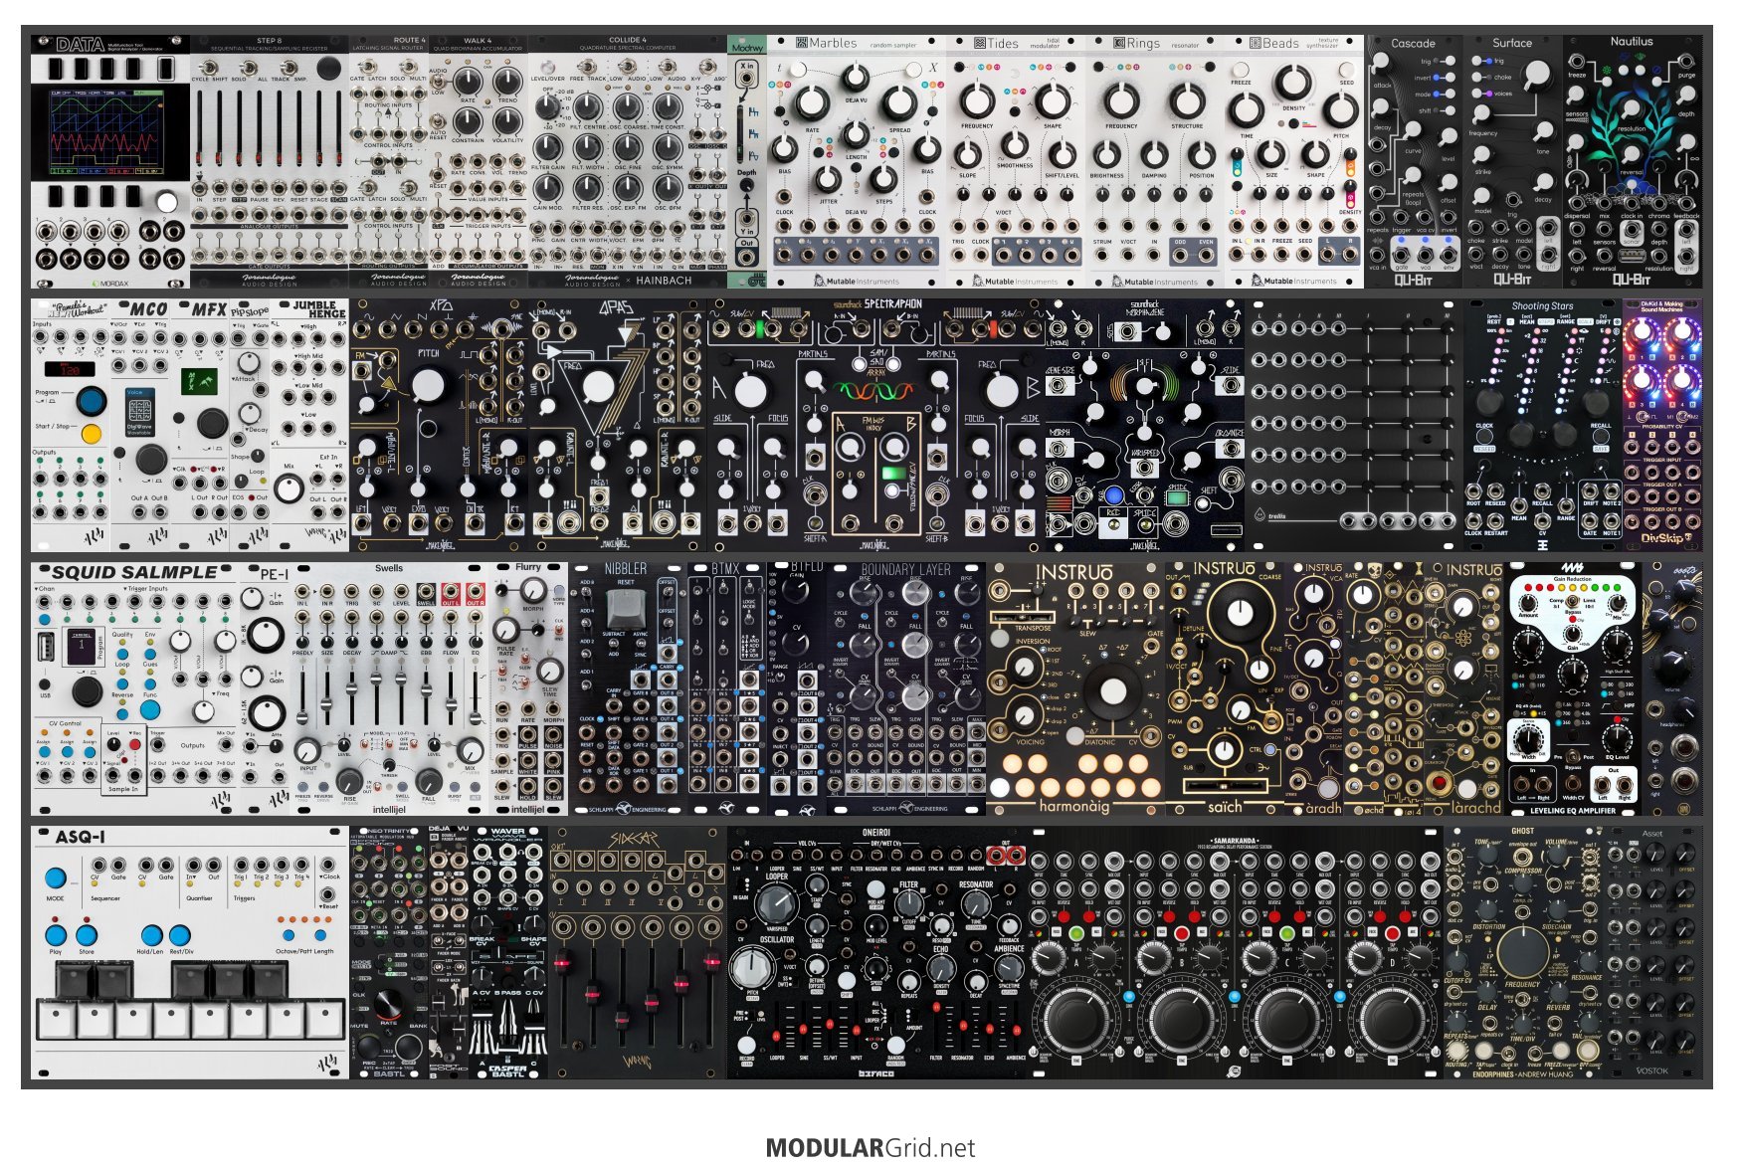Click the INPUT knob on Swells

308,750
